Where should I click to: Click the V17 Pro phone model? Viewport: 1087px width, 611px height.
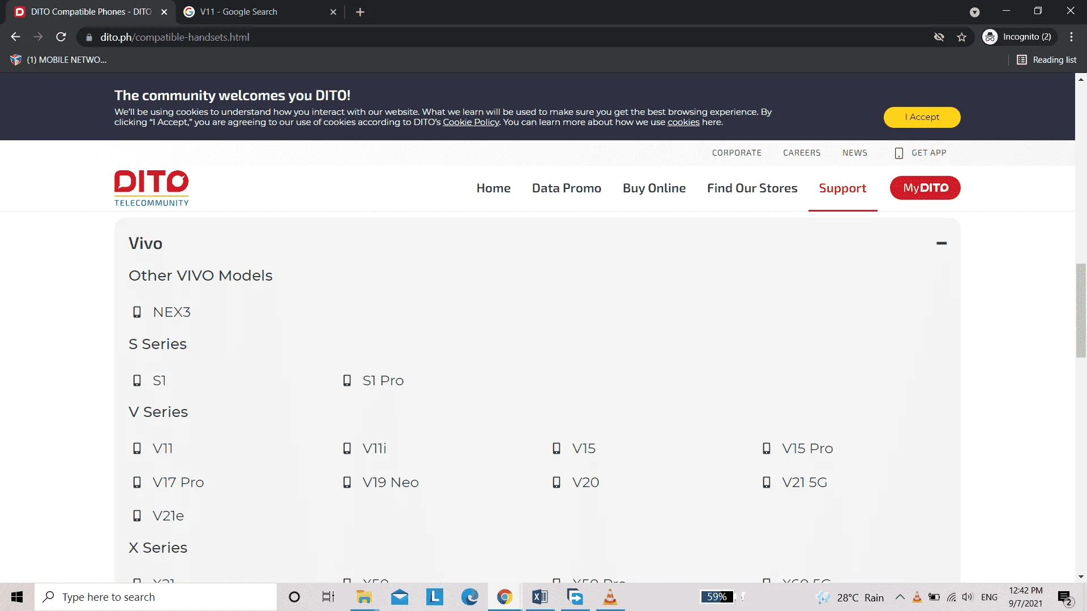pyautogui.click(x=178, y=483)
